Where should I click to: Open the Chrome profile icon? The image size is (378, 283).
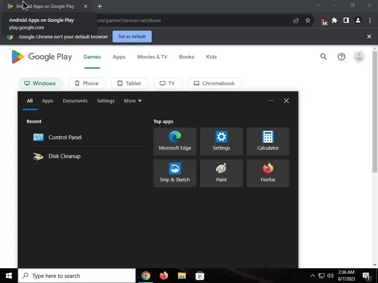click(x=358, y=21)
